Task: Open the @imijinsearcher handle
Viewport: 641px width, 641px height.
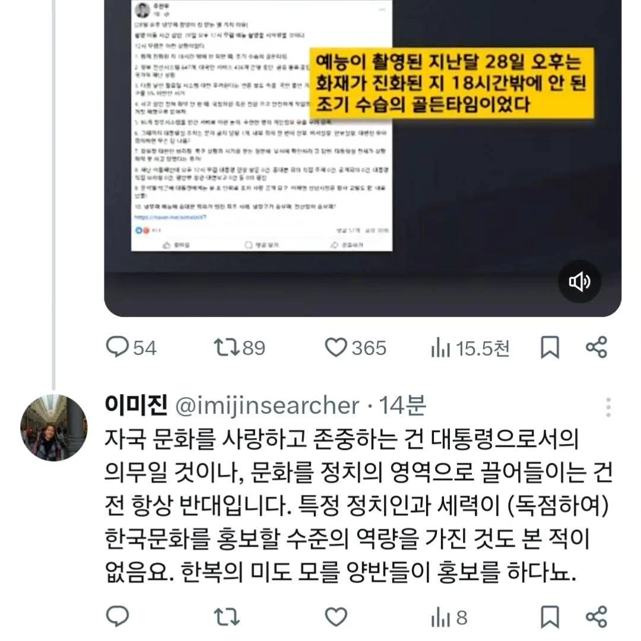Action: [x=267, y=406]
